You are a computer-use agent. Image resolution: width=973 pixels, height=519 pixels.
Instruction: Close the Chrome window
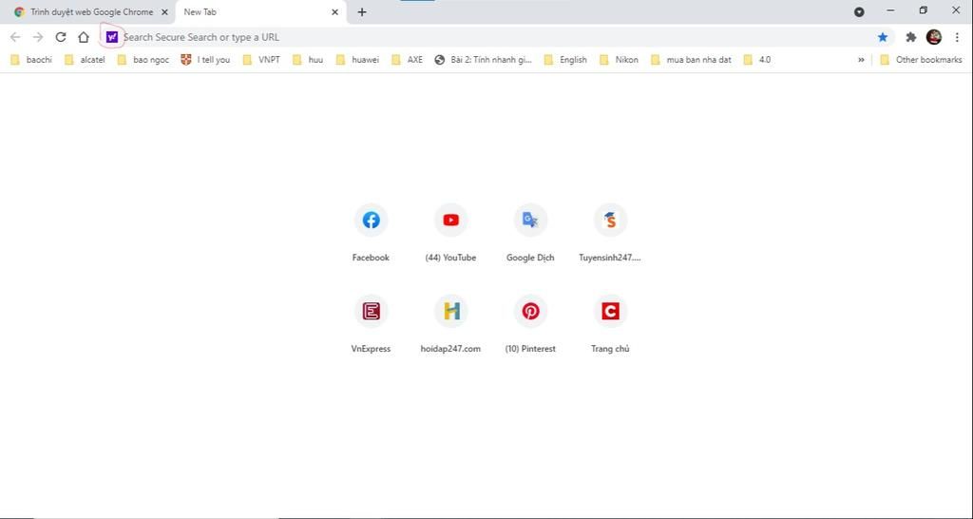(956, 10)
